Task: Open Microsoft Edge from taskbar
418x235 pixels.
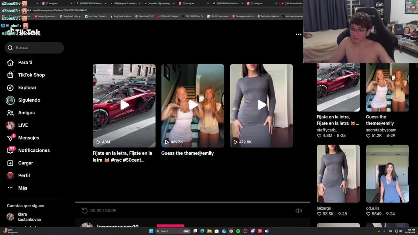Action: click(x=202, y=231)
